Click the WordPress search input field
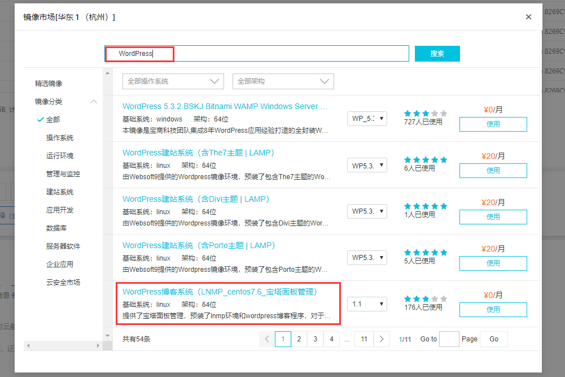Viewport: 565px width, 377px height. pos(257,53)
